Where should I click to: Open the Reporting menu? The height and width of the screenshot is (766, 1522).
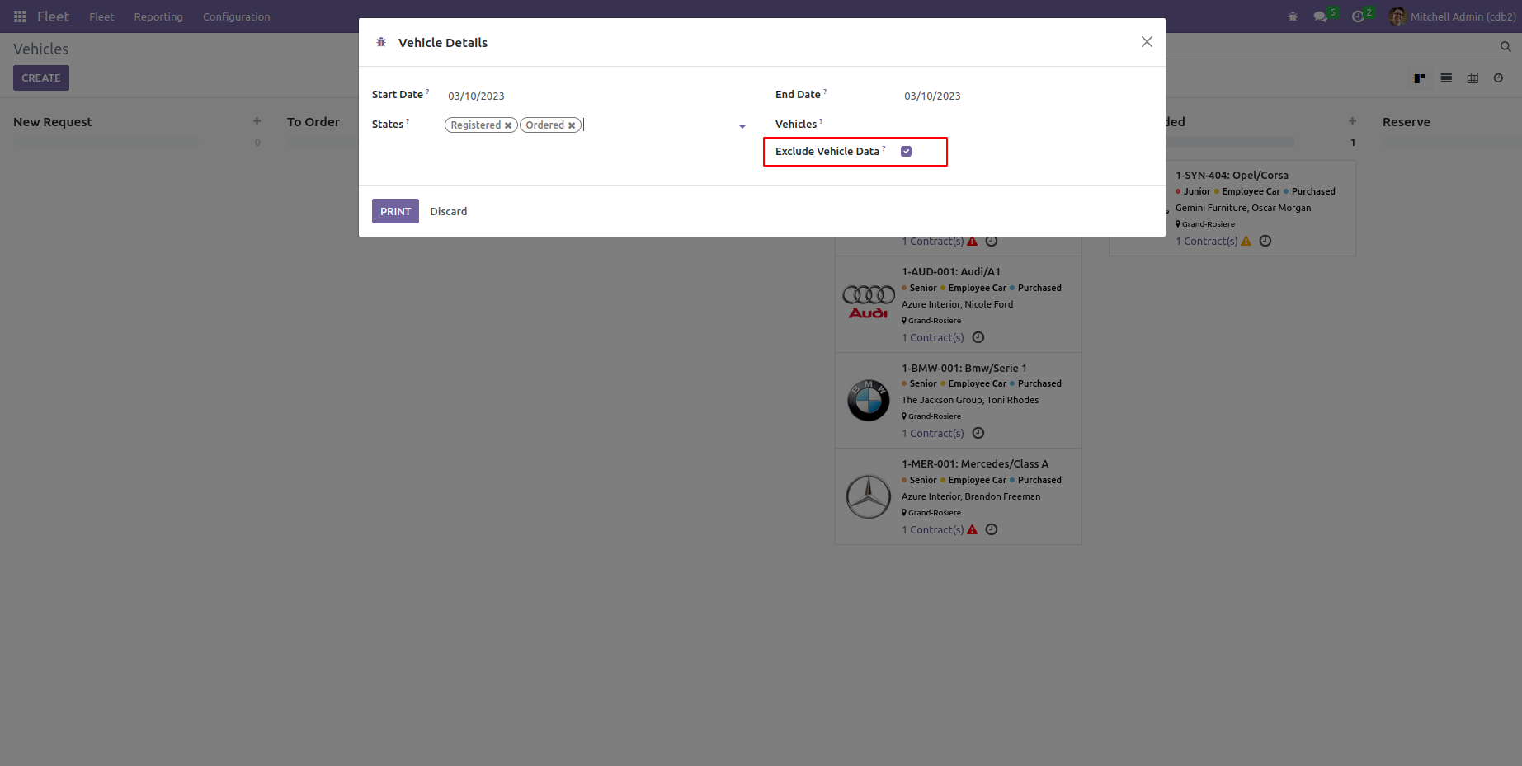tap(158, 16)
